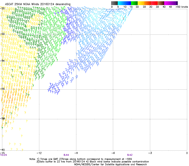Click the '-54' latitude axis label
The height and width of the screenshot is (166, 189).
pyautogui.click(x=2, y=61)
